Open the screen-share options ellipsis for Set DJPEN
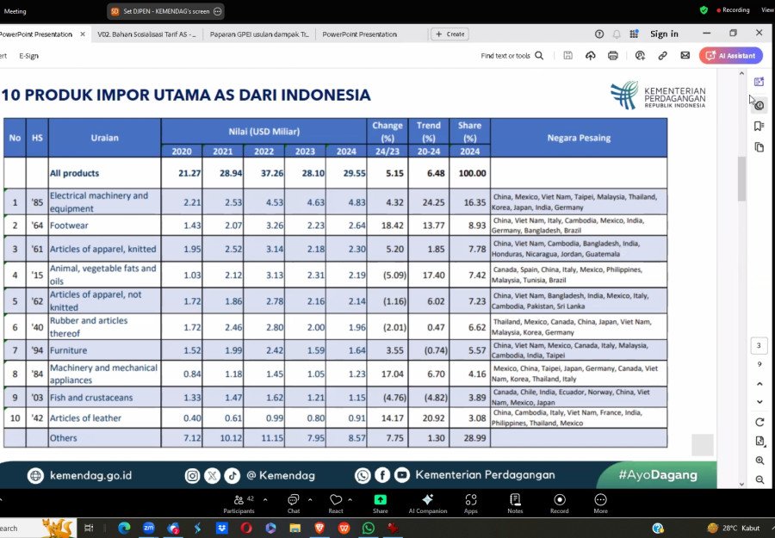775x538 pixels. [x=217, y=11]
